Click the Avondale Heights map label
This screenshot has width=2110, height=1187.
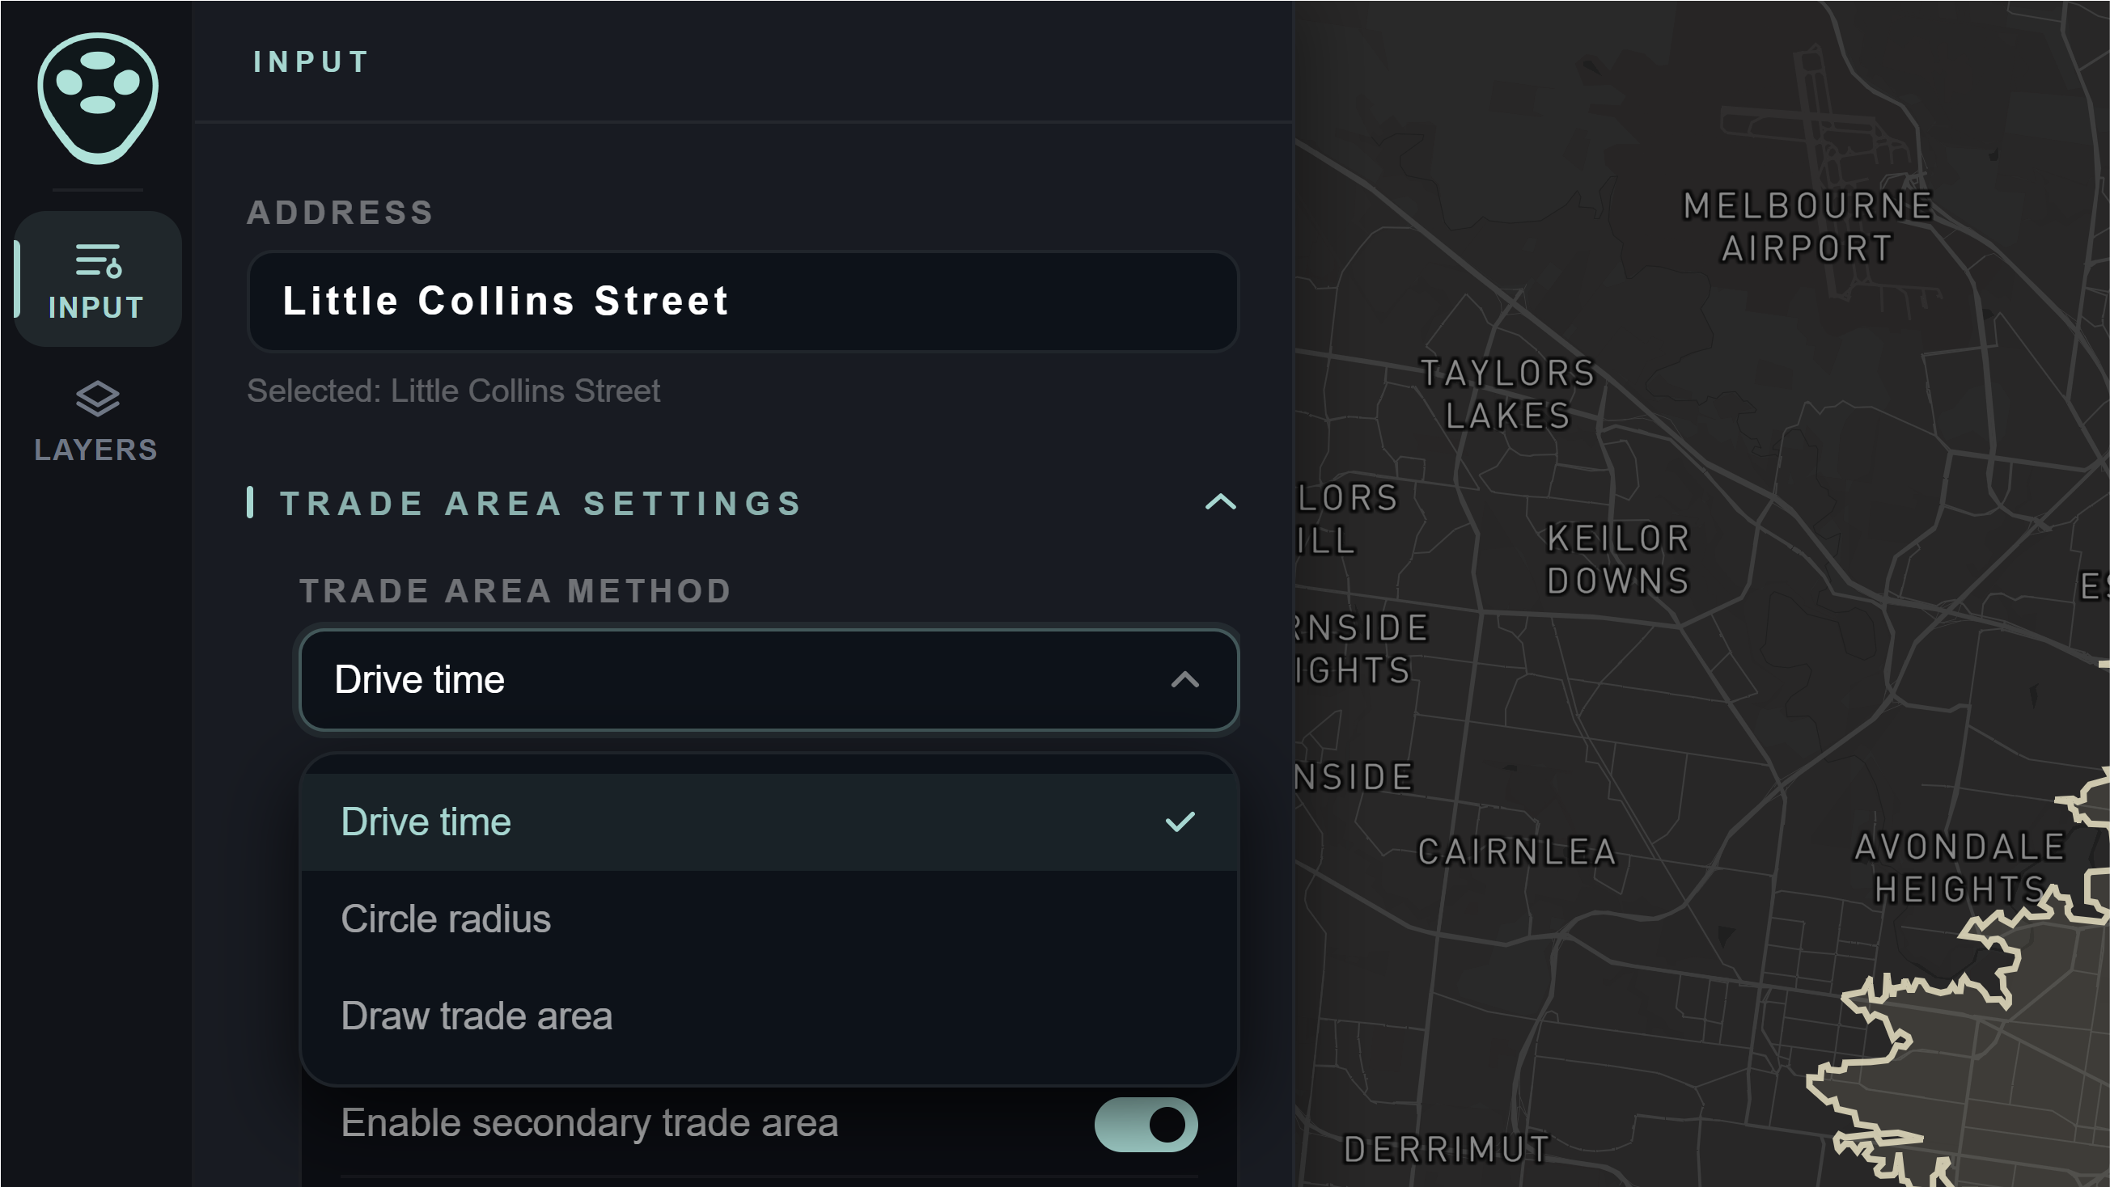click(x=1959, y=868)
